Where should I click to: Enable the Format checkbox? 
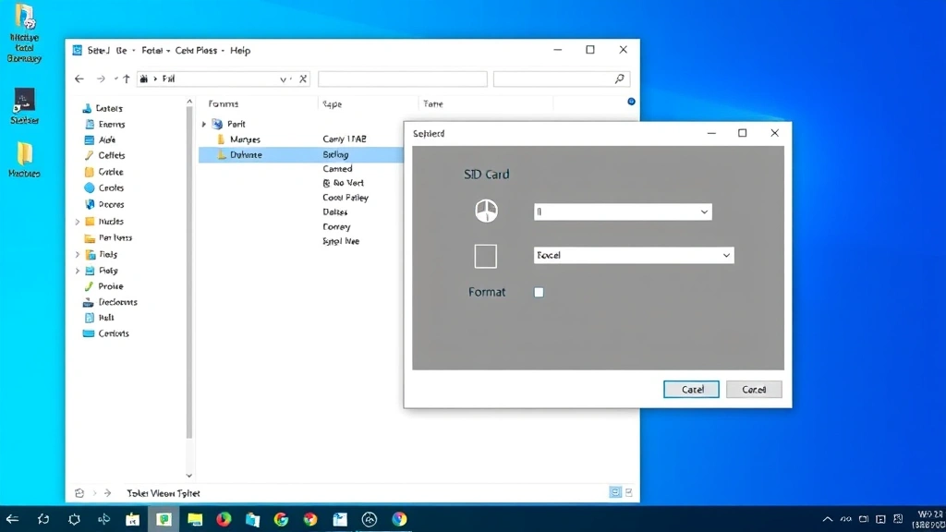coord(539,292)
